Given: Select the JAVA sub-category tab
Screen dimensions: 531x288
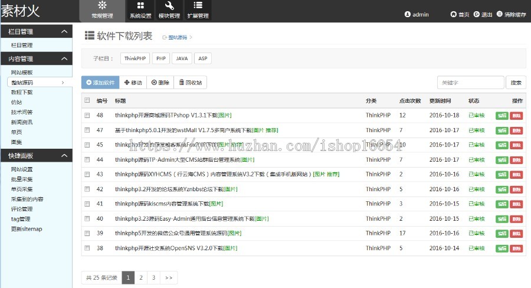Looking at the screenshot, I should (x=182, y=58).
